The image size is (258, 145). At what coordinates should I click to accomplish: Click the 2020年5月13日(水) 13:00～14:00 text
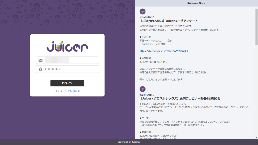coord(158,136)
